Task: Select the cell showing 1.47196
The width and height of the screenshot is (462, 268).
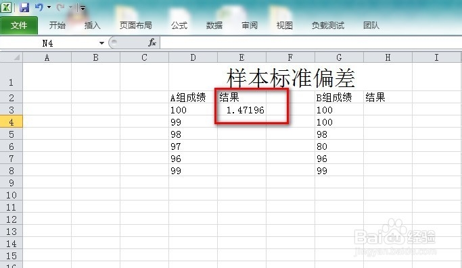Action: coord(242,109)
